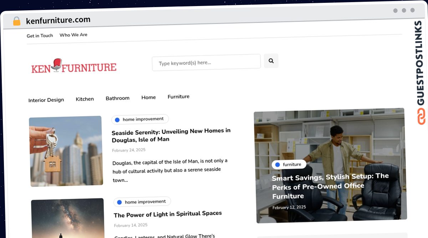Click the February 12, 2025 date
428x238 pixels.
[x=289, y=207]
